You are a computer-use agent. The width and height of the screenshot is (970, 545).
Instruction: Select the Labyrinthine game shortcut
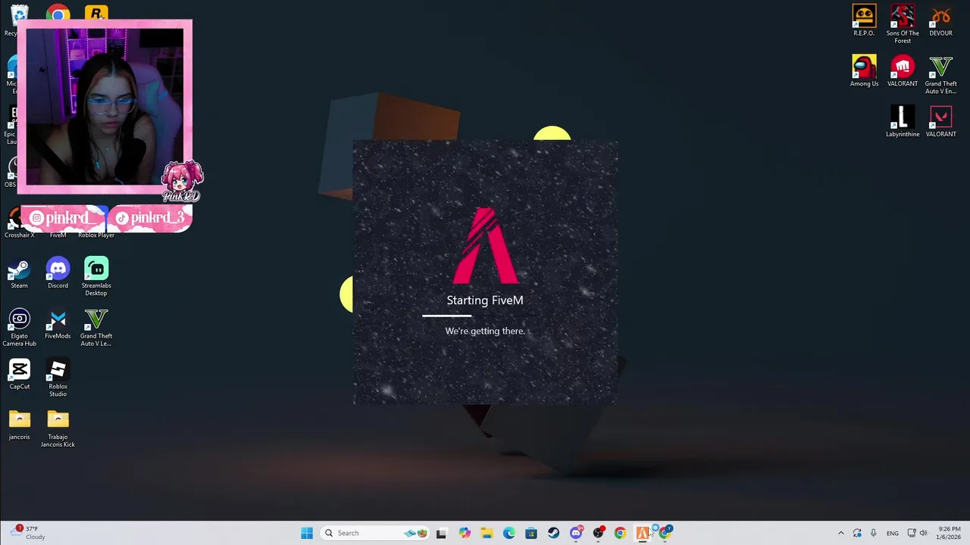click(x=903, y=123)
